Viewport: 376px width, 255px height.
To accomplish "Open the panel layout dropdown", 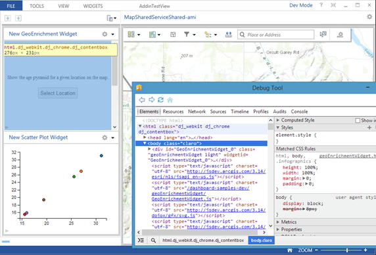I will [111, 18].
